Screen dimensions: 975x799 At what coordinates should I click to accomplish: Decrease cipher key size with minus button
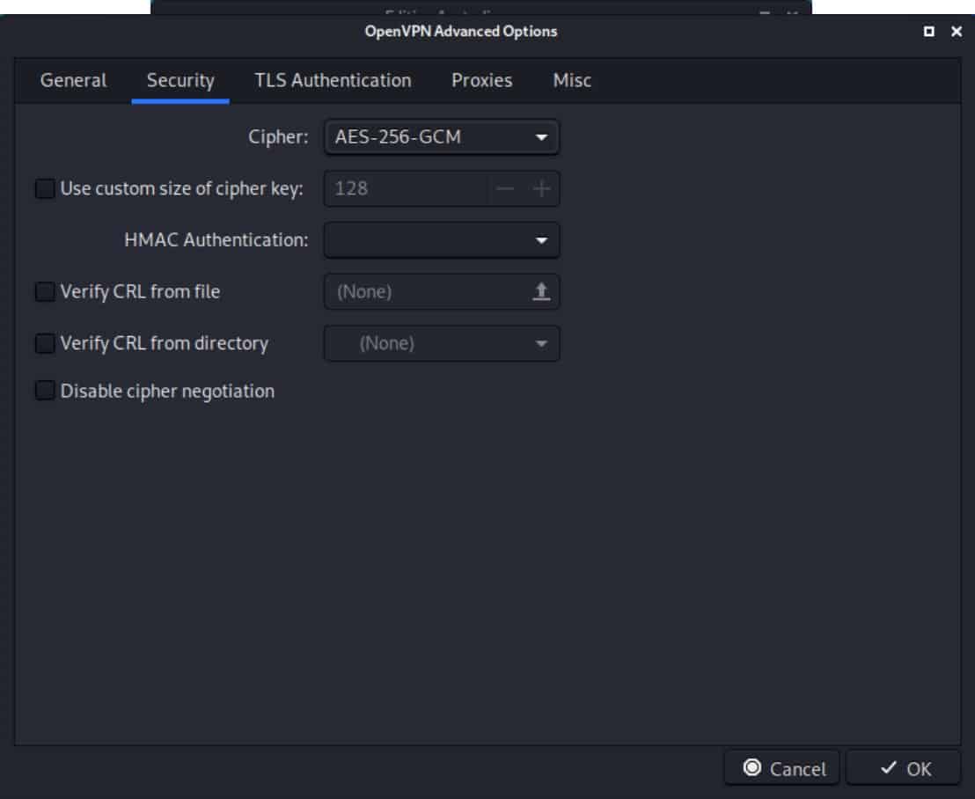[x=505, y=188]
